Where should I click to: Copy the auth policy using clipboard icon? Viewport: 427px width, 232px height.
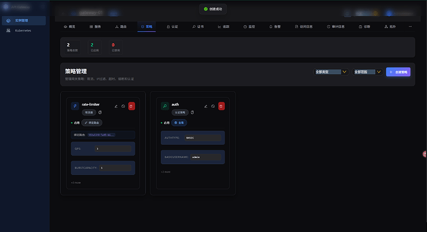tap(192, 112)
